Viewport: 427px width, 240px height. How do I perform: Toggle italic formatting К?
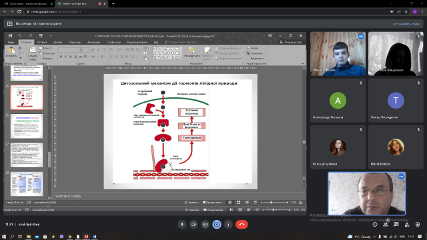coord(65,57)
